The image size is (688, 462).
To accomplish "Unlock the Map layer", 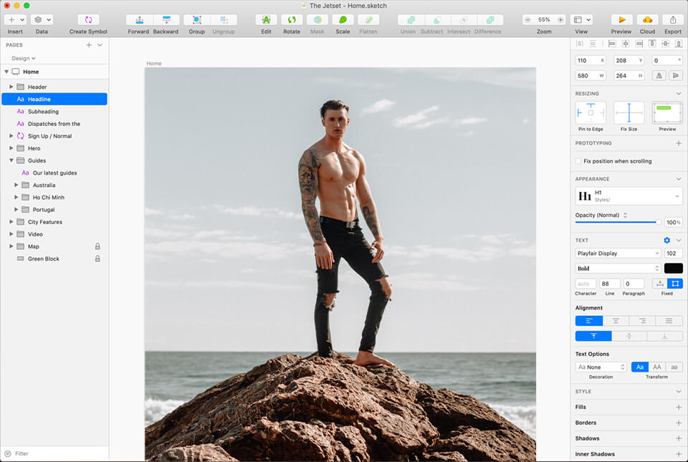I will coord(97,246).
